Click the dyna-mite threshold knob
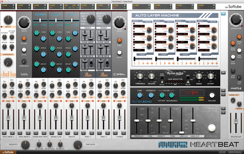The height and width of the screenshot is (154, 244). point(140,76)
